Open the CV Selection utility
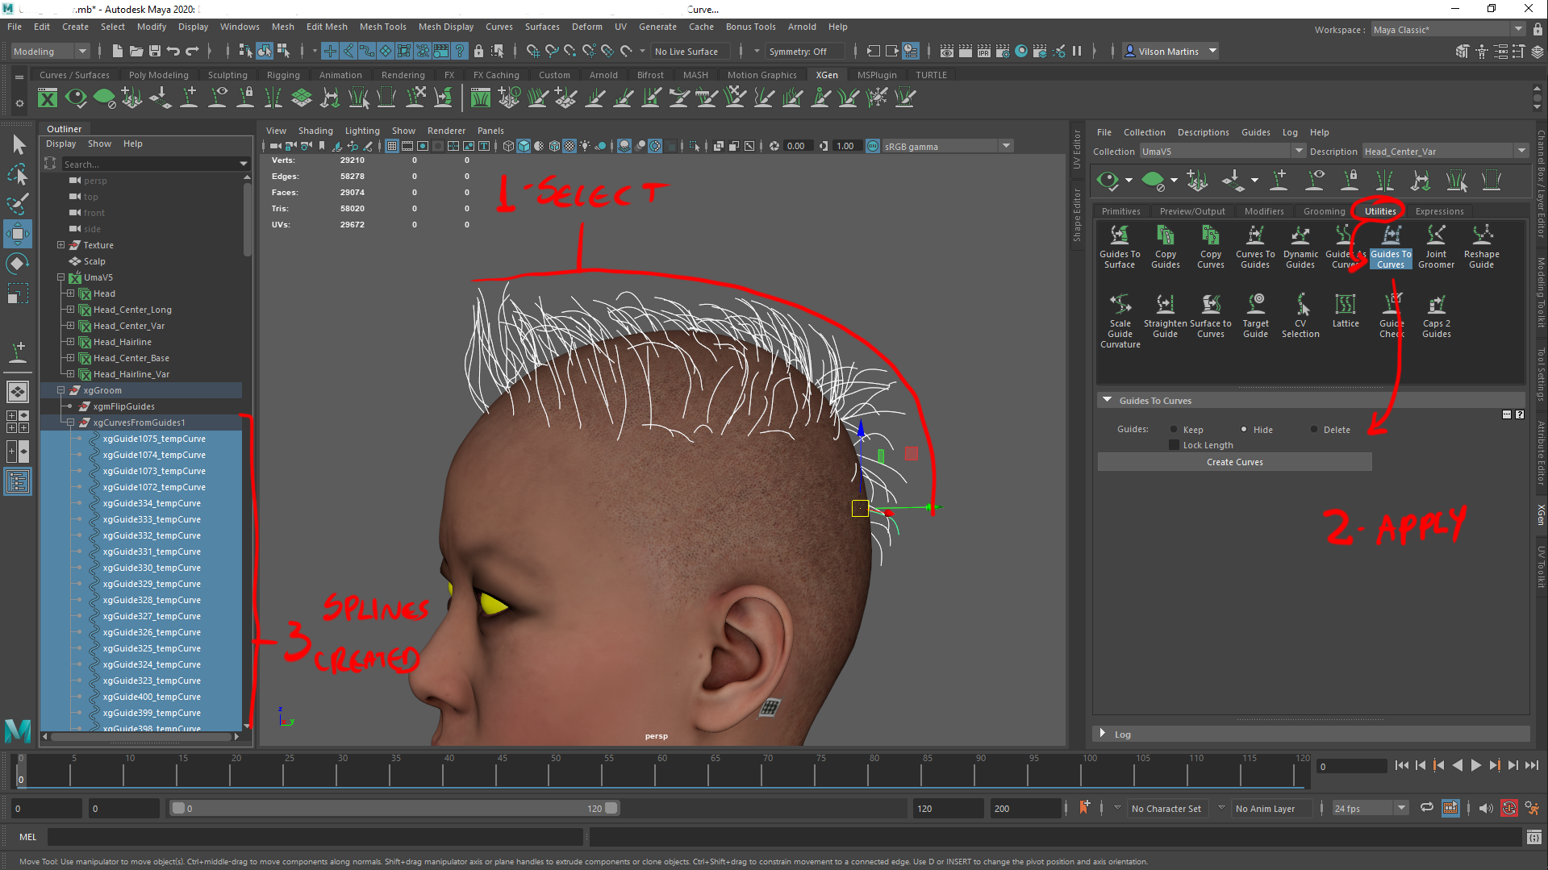1548x870 pixels. pyautogui.click(x=1300, y=315)
